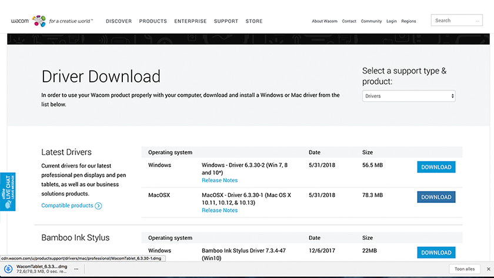This screenshot has width=494, height=278.
Task: Download the MacOSX Driver 6.3.30-1
Action: click(x=436, y=197)
